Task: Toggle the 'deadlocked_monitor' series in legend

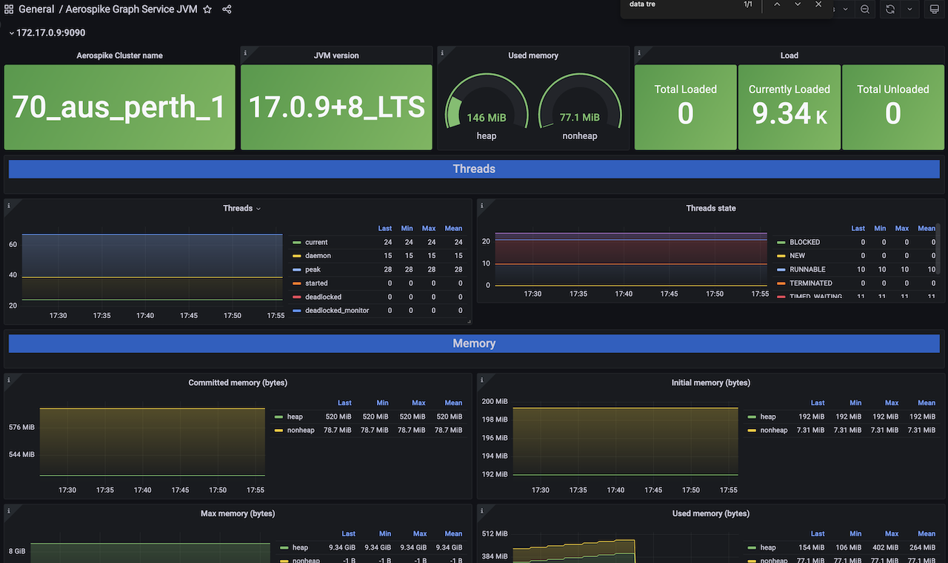Action: pos(337,311)
